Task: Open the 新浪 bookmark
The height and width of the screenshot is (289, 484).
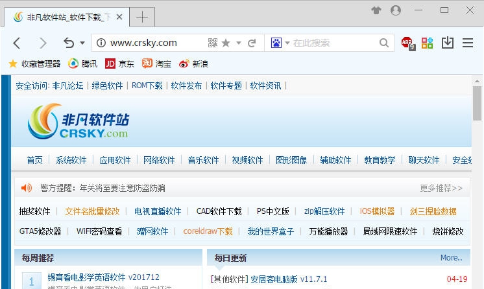Action: [193, 64]
